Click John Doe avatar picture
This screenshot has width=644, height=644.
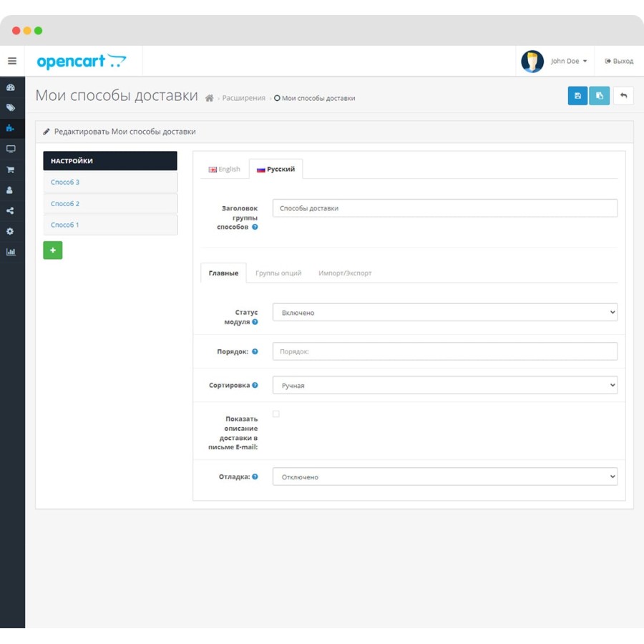[x=532, y=62]
